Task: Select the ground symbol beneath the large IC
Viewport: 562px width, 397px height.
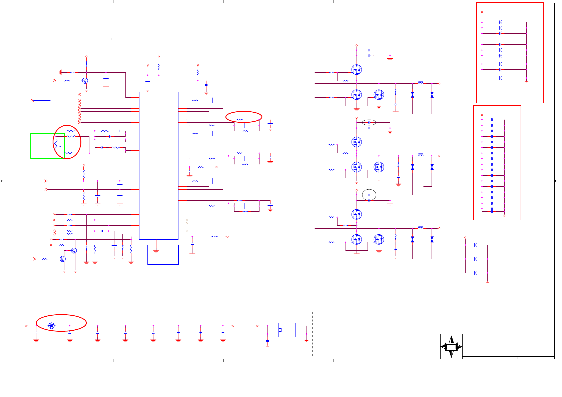Action: [156, 252]
